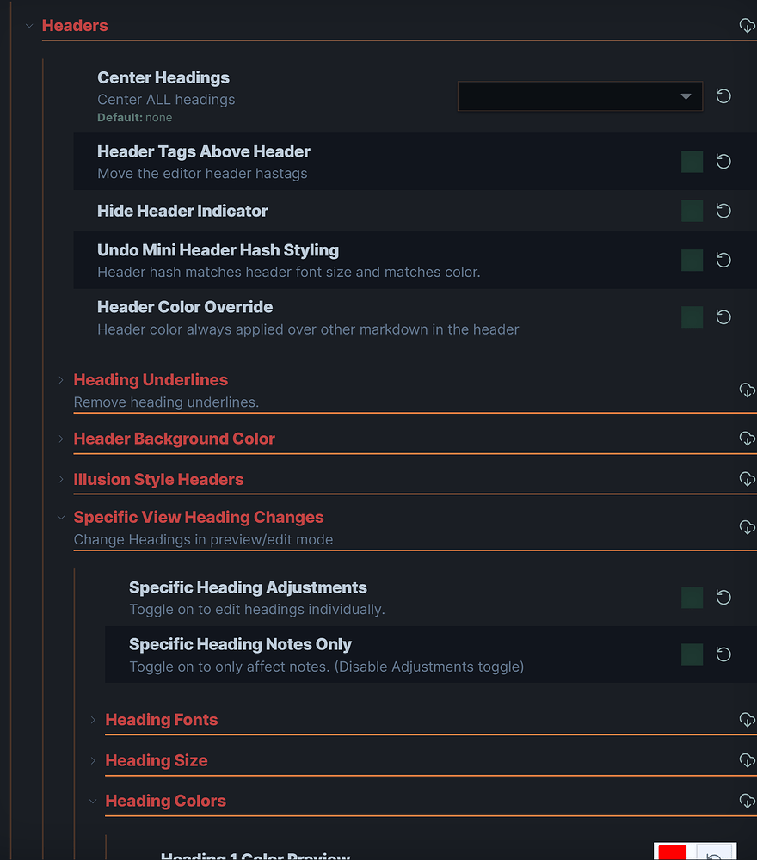Click Specific View Heading Changes title
Screen dimensions: 757x860
(199, 517)
